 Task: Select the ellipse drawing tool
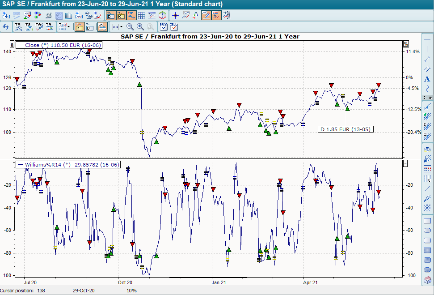click(x=427, y=231)
